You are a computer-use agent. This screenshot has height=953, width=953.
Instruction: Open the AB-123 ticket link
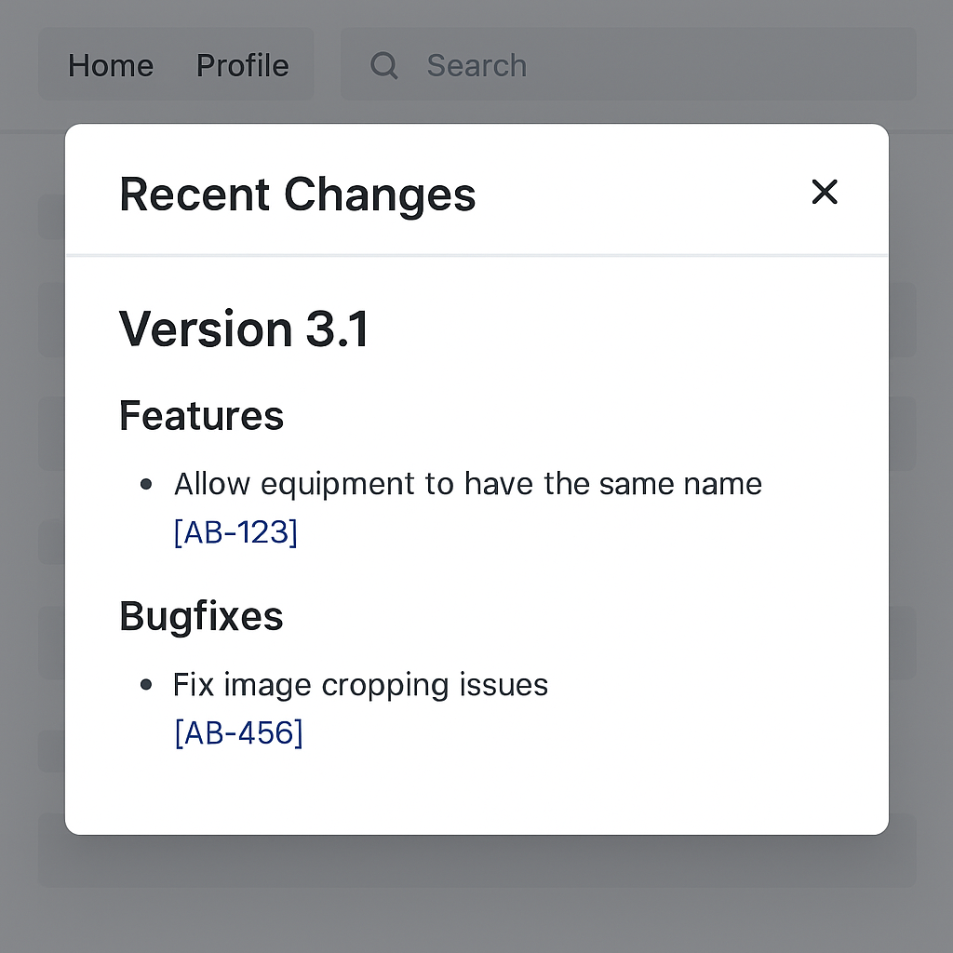click(235, 532)
